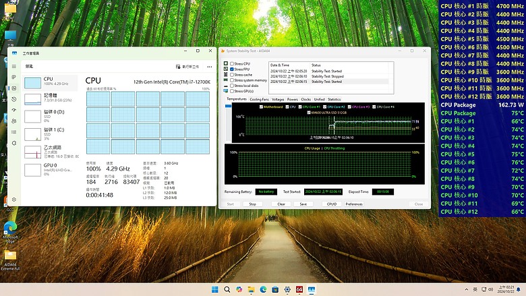526x296 pixels.
Task: Switch to Cooling Fans tab
Action: [260, 100]
